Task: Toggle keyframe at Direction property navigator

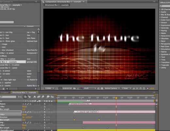Action: pyautogui.click(x=47, y=117)
